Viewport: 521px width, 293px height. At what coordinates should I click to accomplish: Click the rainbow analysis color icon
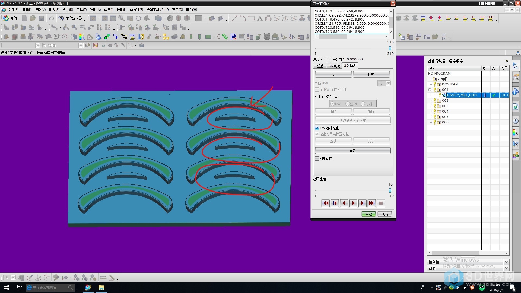81,37
